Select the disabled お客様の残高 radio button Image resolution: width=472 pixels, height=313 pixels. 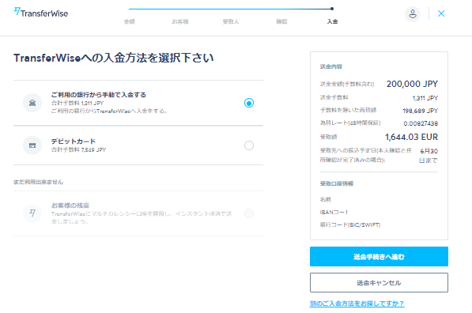pos(248,213)
